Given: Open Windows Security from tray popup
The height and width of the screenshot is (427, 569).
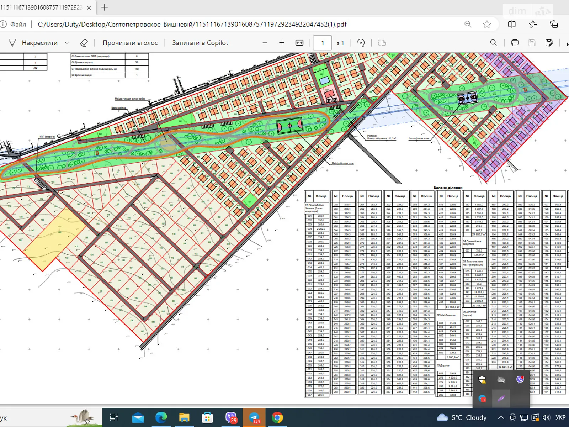Looking at the screenshot, I should point(482,380).
